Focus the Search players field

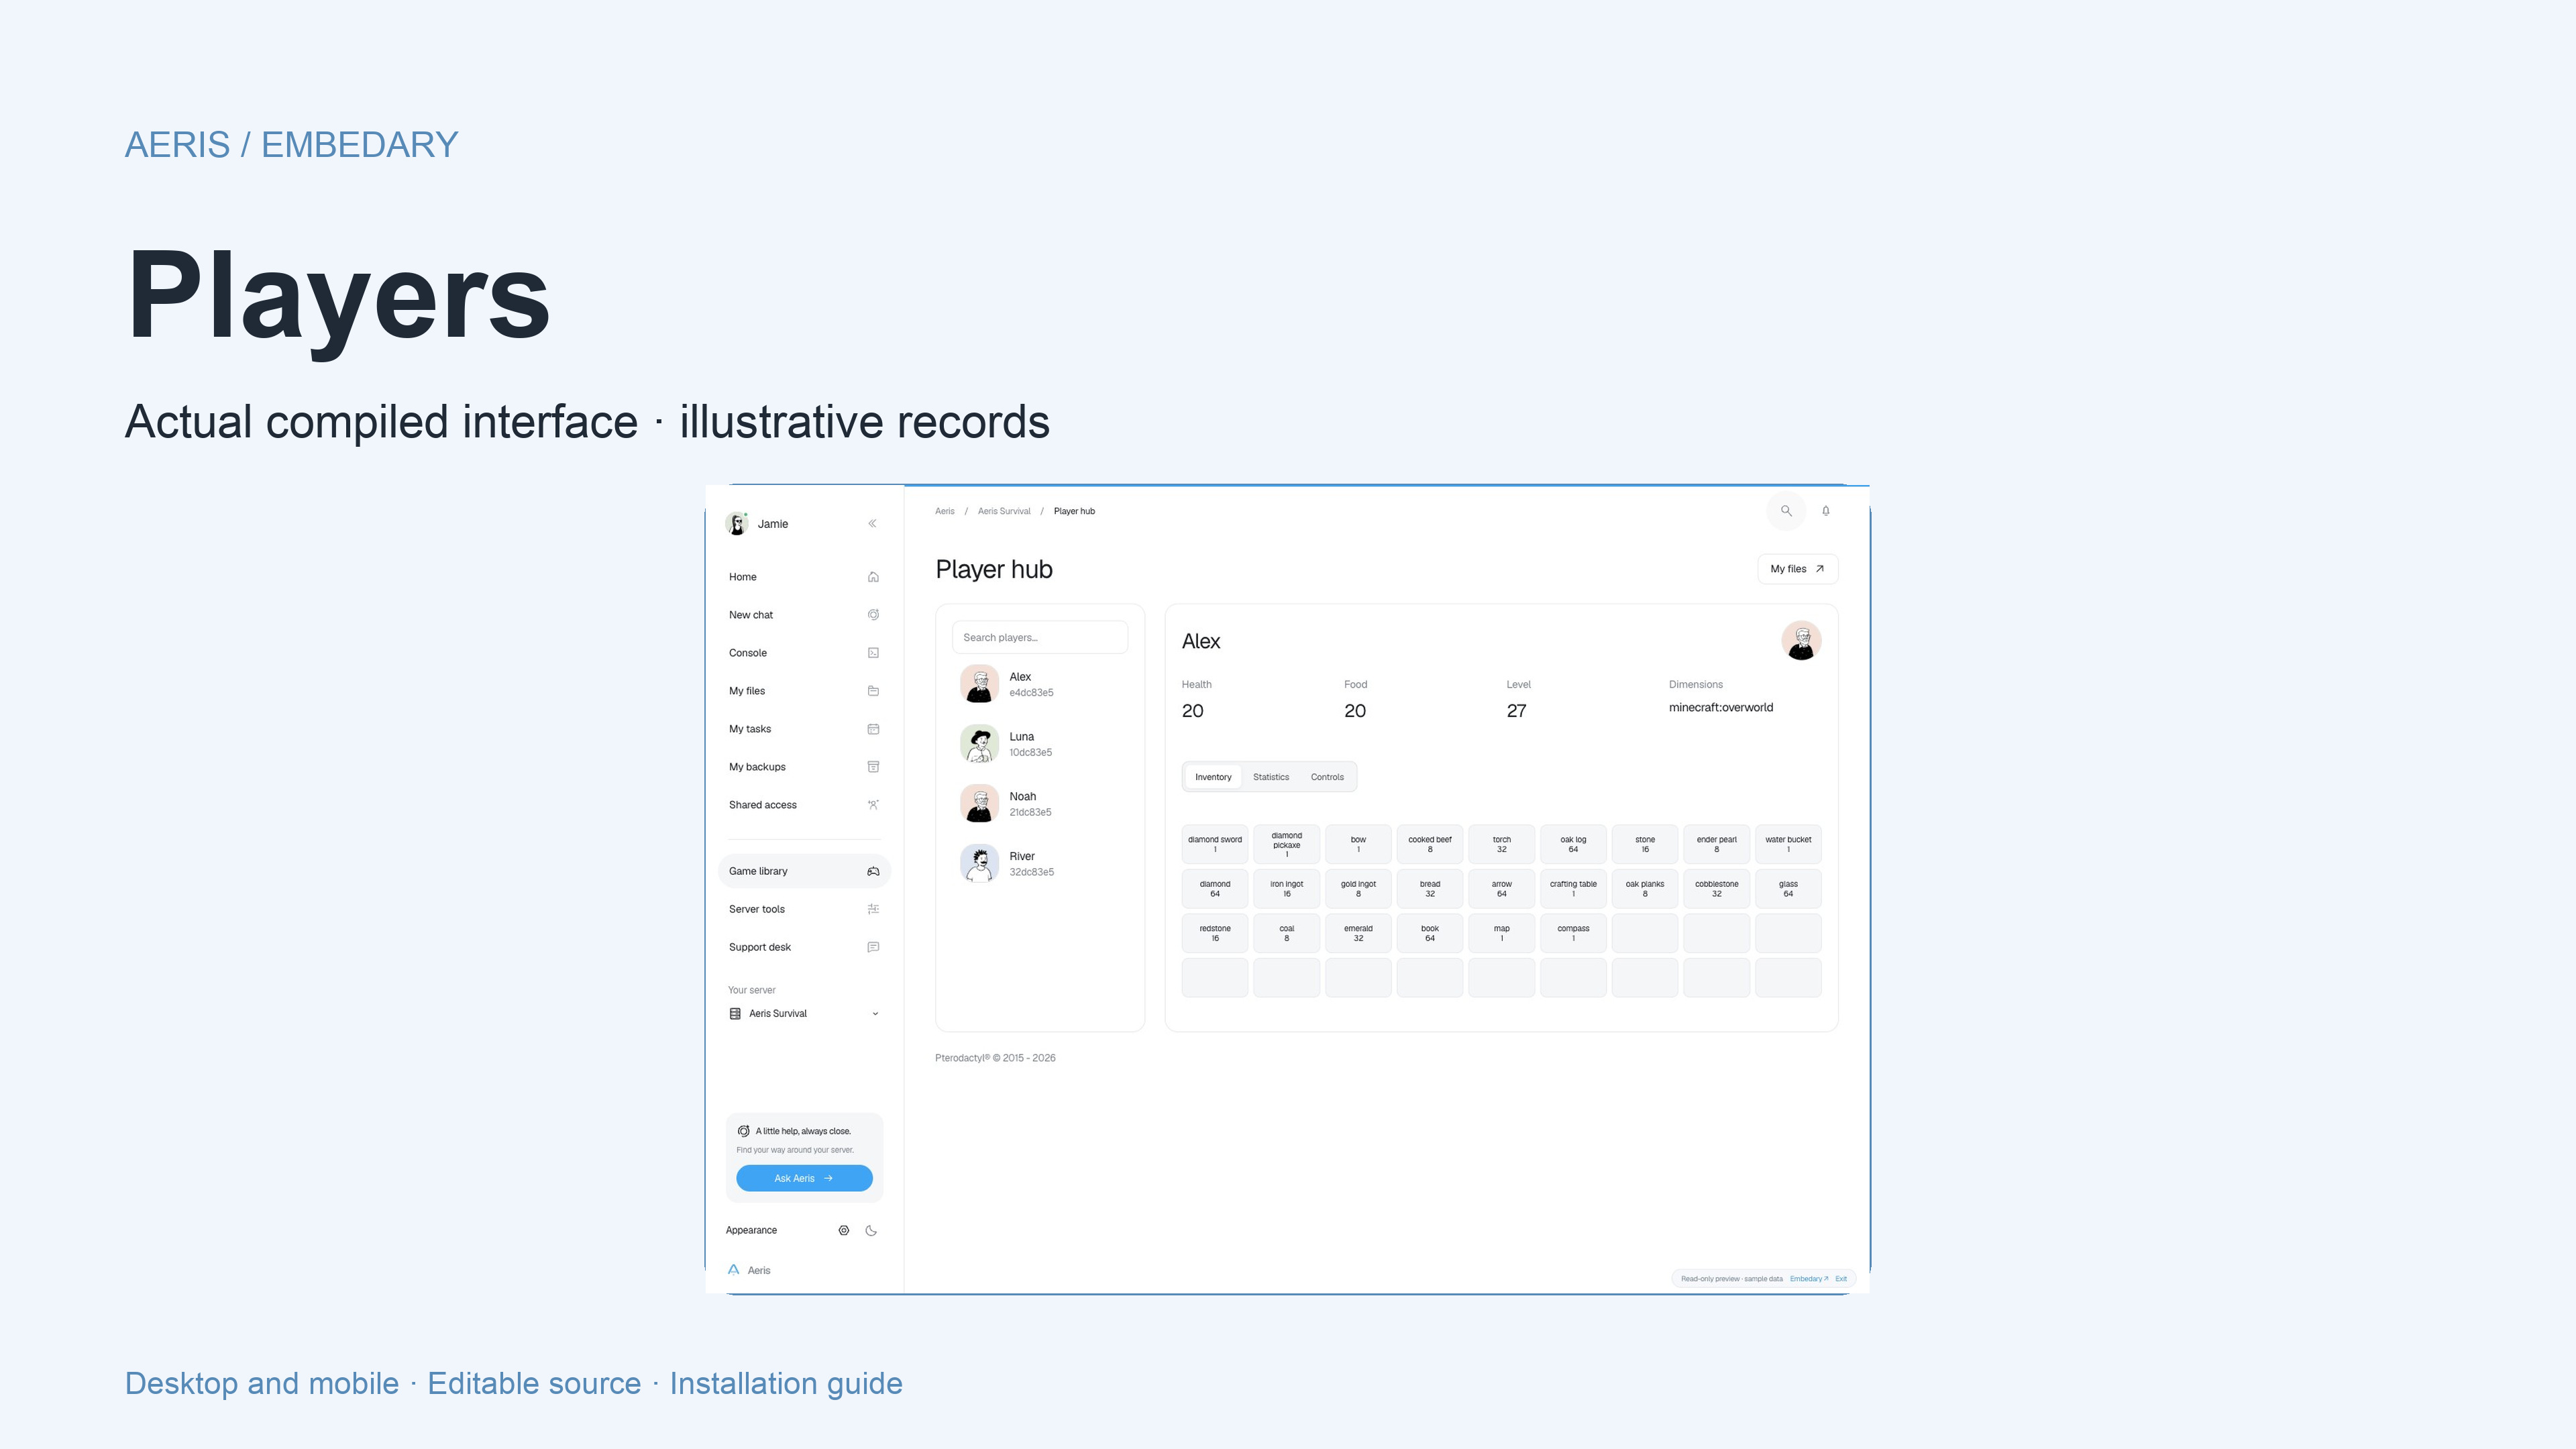click(1040, 638)
